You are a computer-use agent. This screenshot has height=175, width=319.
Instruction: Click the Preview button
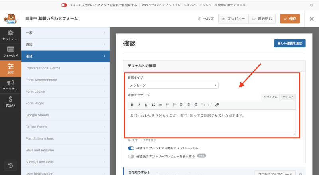233,19
